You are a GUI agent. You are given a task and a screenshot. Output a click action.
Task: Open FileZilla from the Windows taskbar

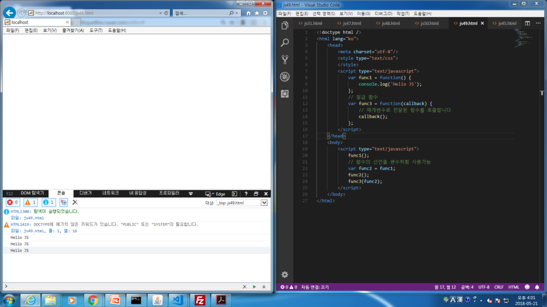tap(199, 300)
